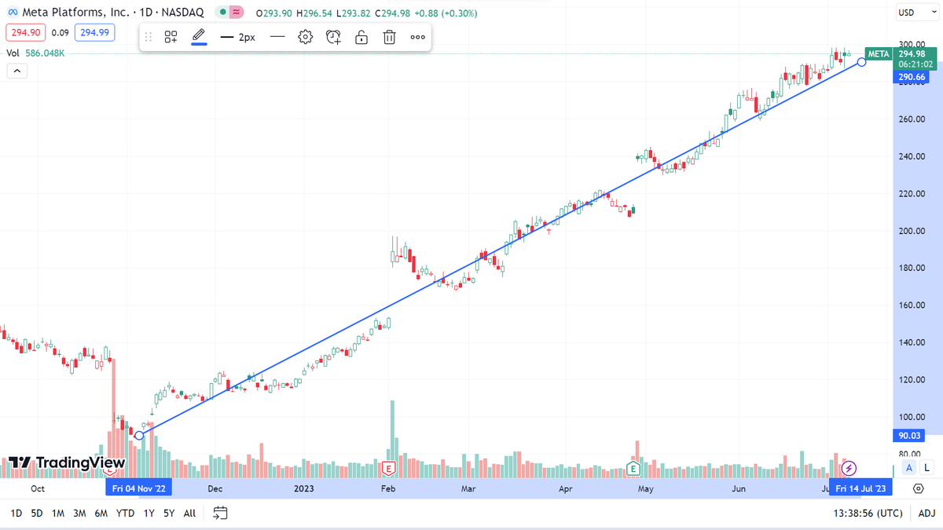
Task: Delete the trend line with trash icon
Action: (x=389, y=37)
